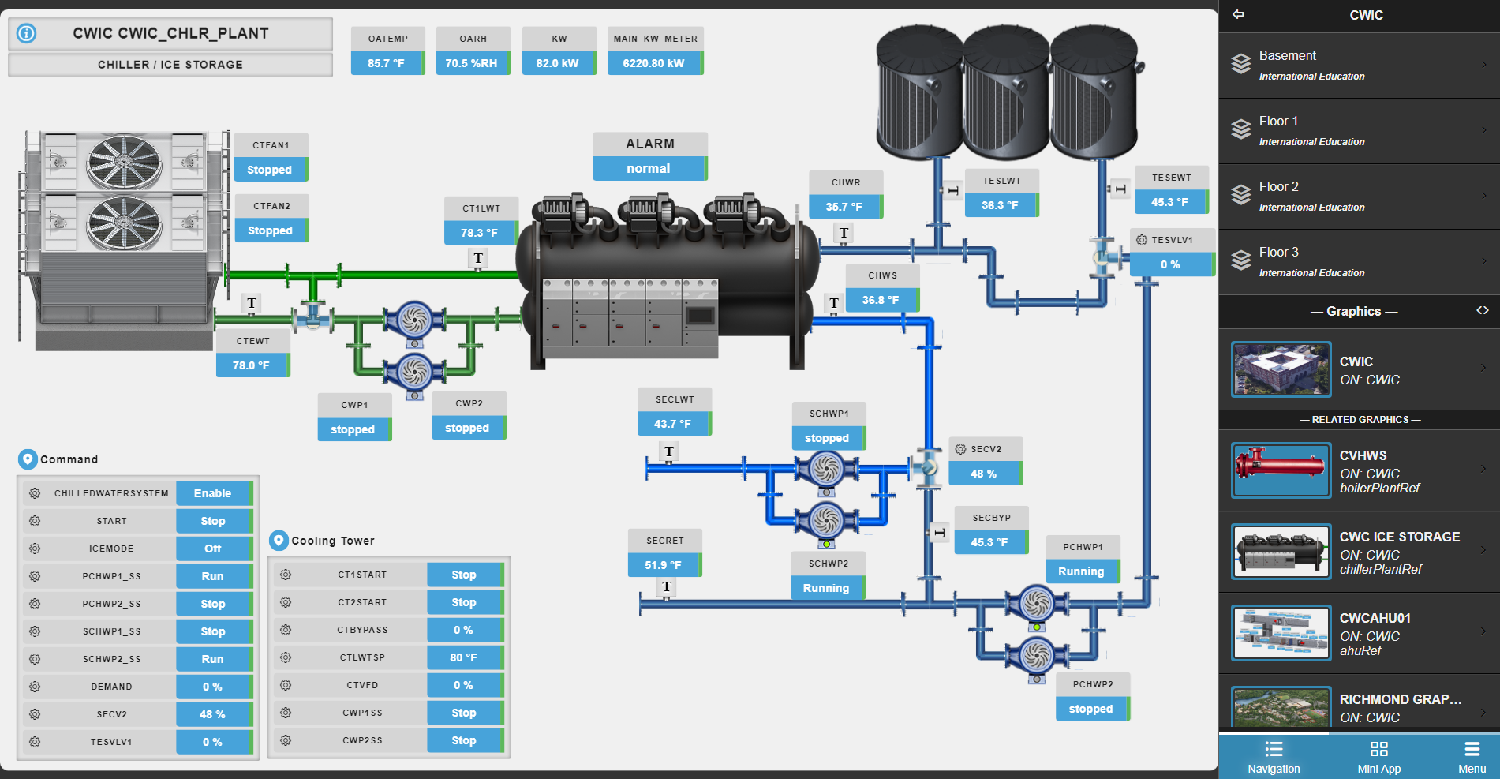Click the Cooling Tower section pin icon

(x=279, y=540)
